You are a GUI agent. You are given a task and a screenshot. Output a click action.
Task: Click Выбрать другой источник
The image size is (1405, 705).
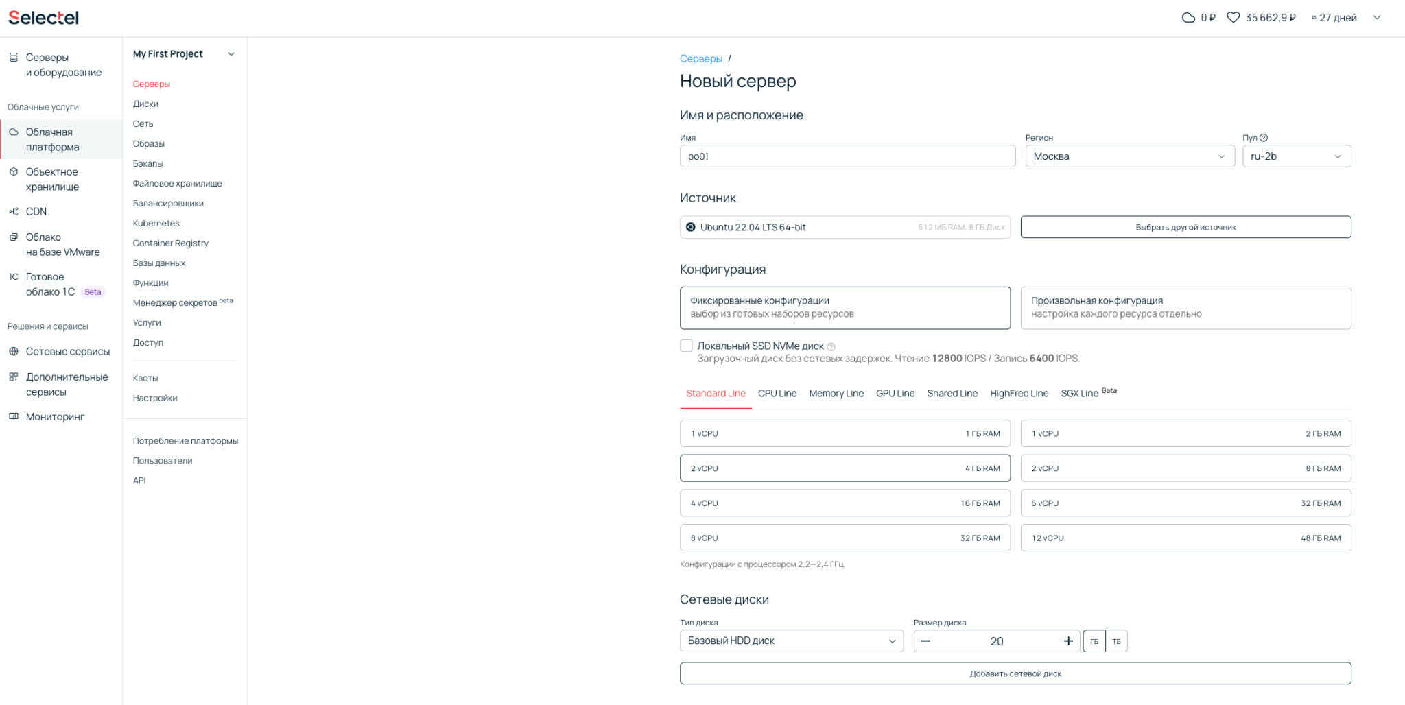point(1185,226)
